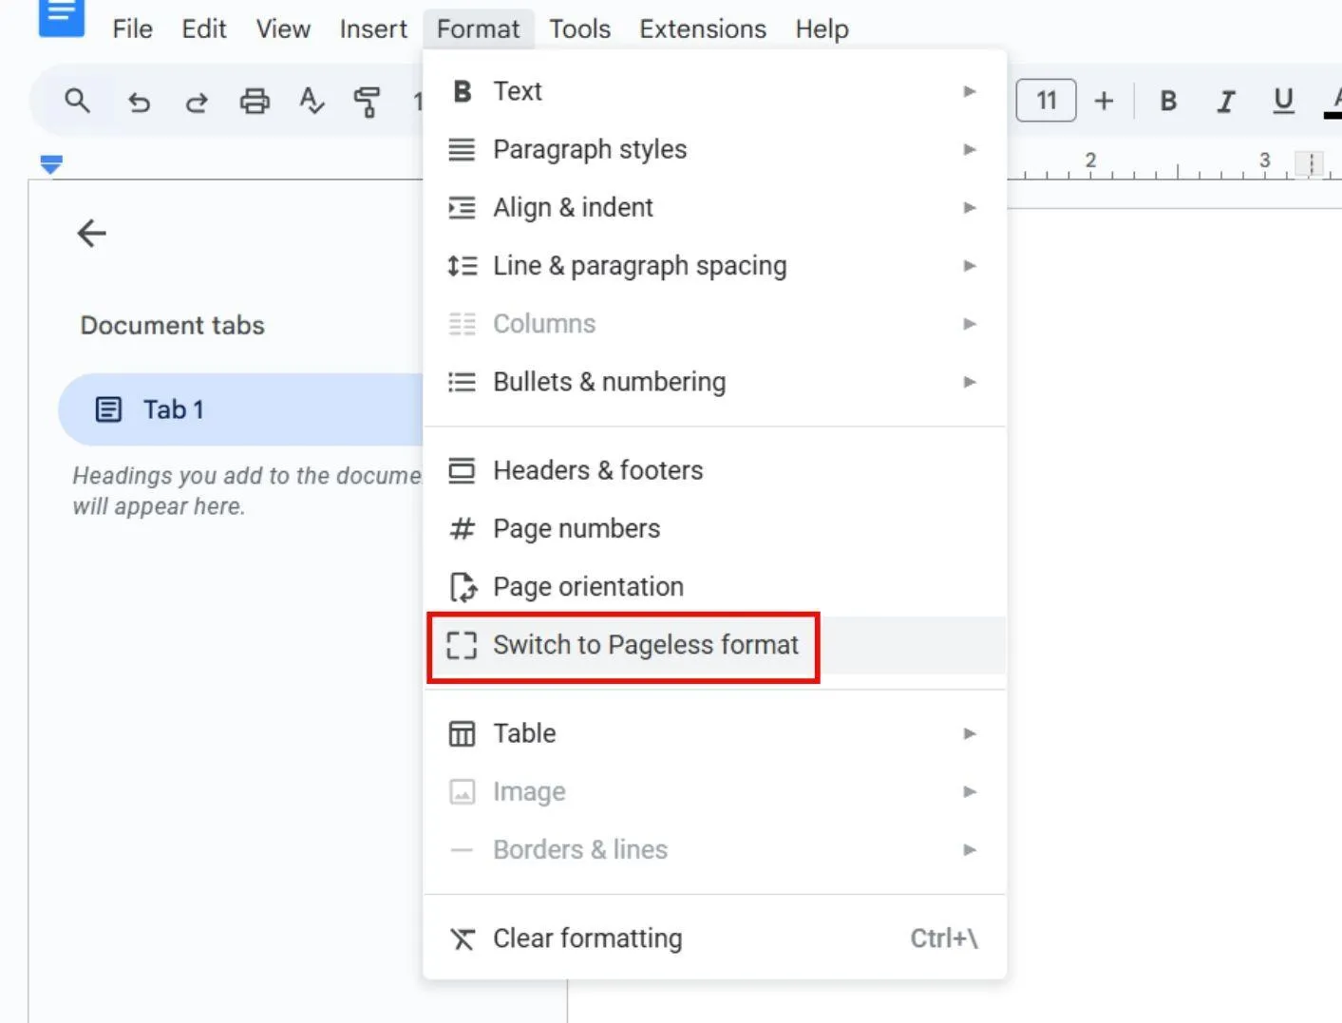Expand the Text submenu
1342x1023 pixels.
pos(714,91)
